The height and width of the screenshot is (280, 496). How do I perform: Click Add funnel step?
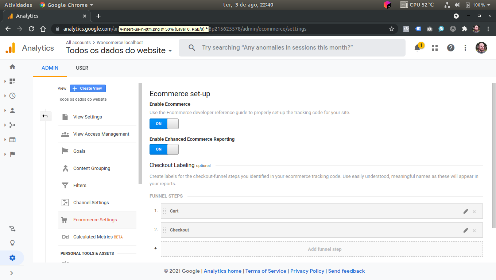324,249
